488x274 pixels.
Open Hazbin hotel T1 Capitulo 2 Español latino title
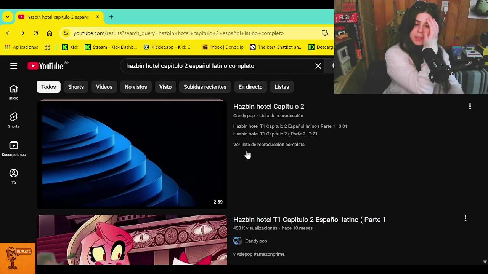[310, 220]
